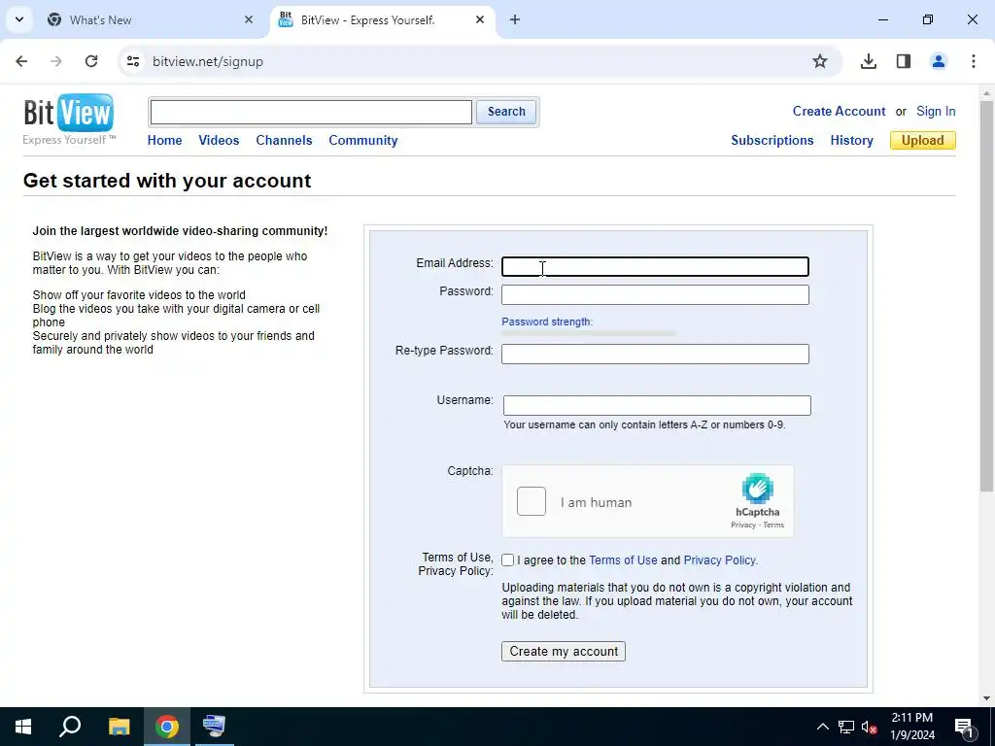Image resolution: width=995 pixels, height=746 pixels.
Task: Open File Explorer from the taskbar
Action: coord(119,727)
